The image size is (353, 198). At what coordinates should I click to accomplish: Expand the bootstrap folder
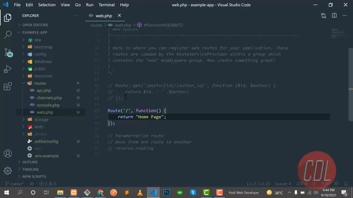(43, 47)
